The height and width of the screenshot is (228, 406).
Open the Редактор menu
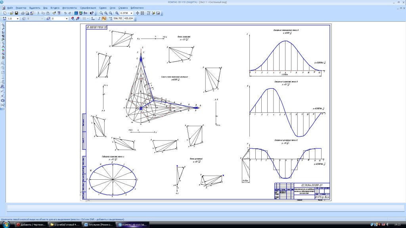21,8
